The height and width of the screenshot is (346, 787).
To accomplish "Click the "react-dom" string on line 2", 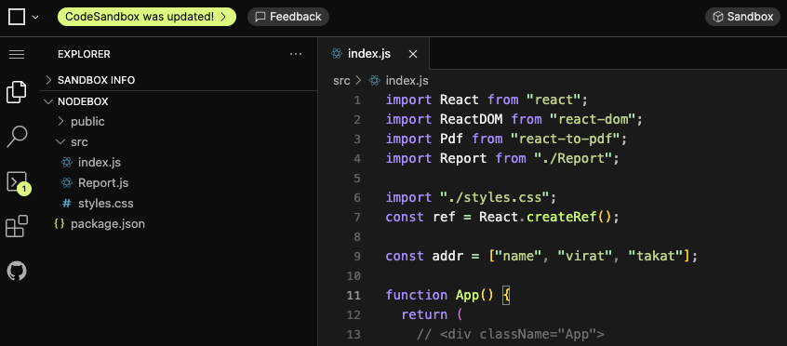I will point(593,119).
